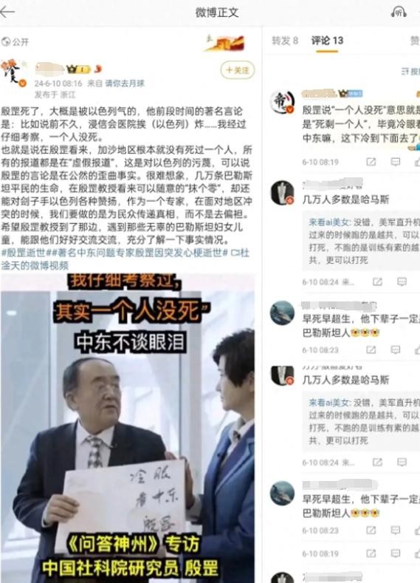The width and height of the screenshot is (420, 583).
Task: Reply to first 几万人多数是哈马斯 comment at 08:24
Action: click(x=402, y=282)
